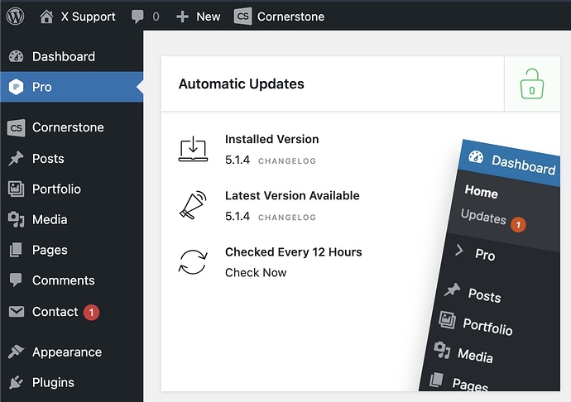Open the Installed Version CHANGELOG link
The width and height of the screenshot is (571, 402).
point(287,161)
